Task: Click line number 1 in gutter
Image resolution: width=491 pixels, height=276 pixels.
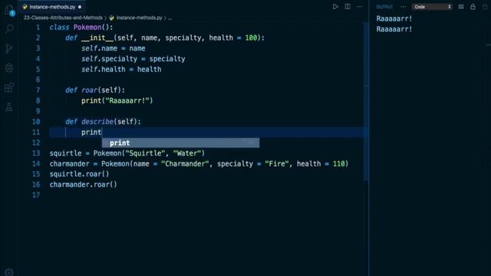Action: click(38, 28)
